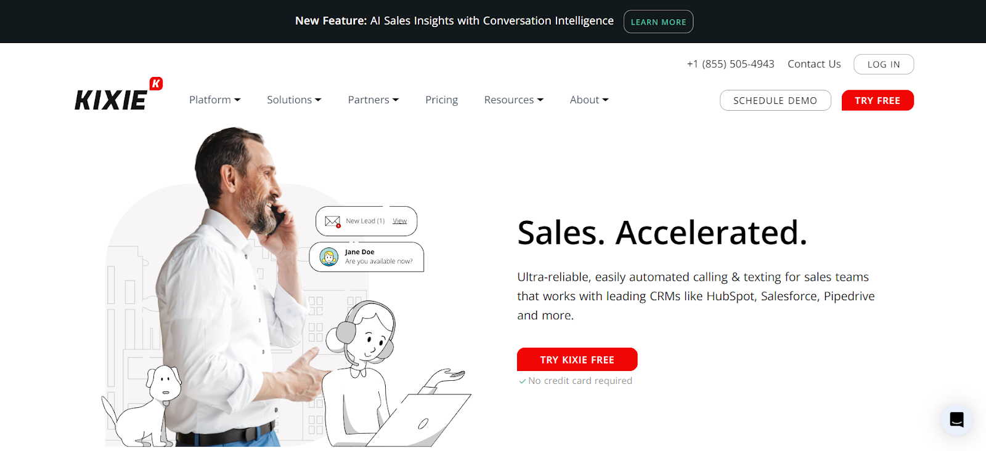Image resolution: width=986 pixels, height=451 pixels.
Task: Click the Kixie logo
Action: pyautogui.click(x=118, y=94)
